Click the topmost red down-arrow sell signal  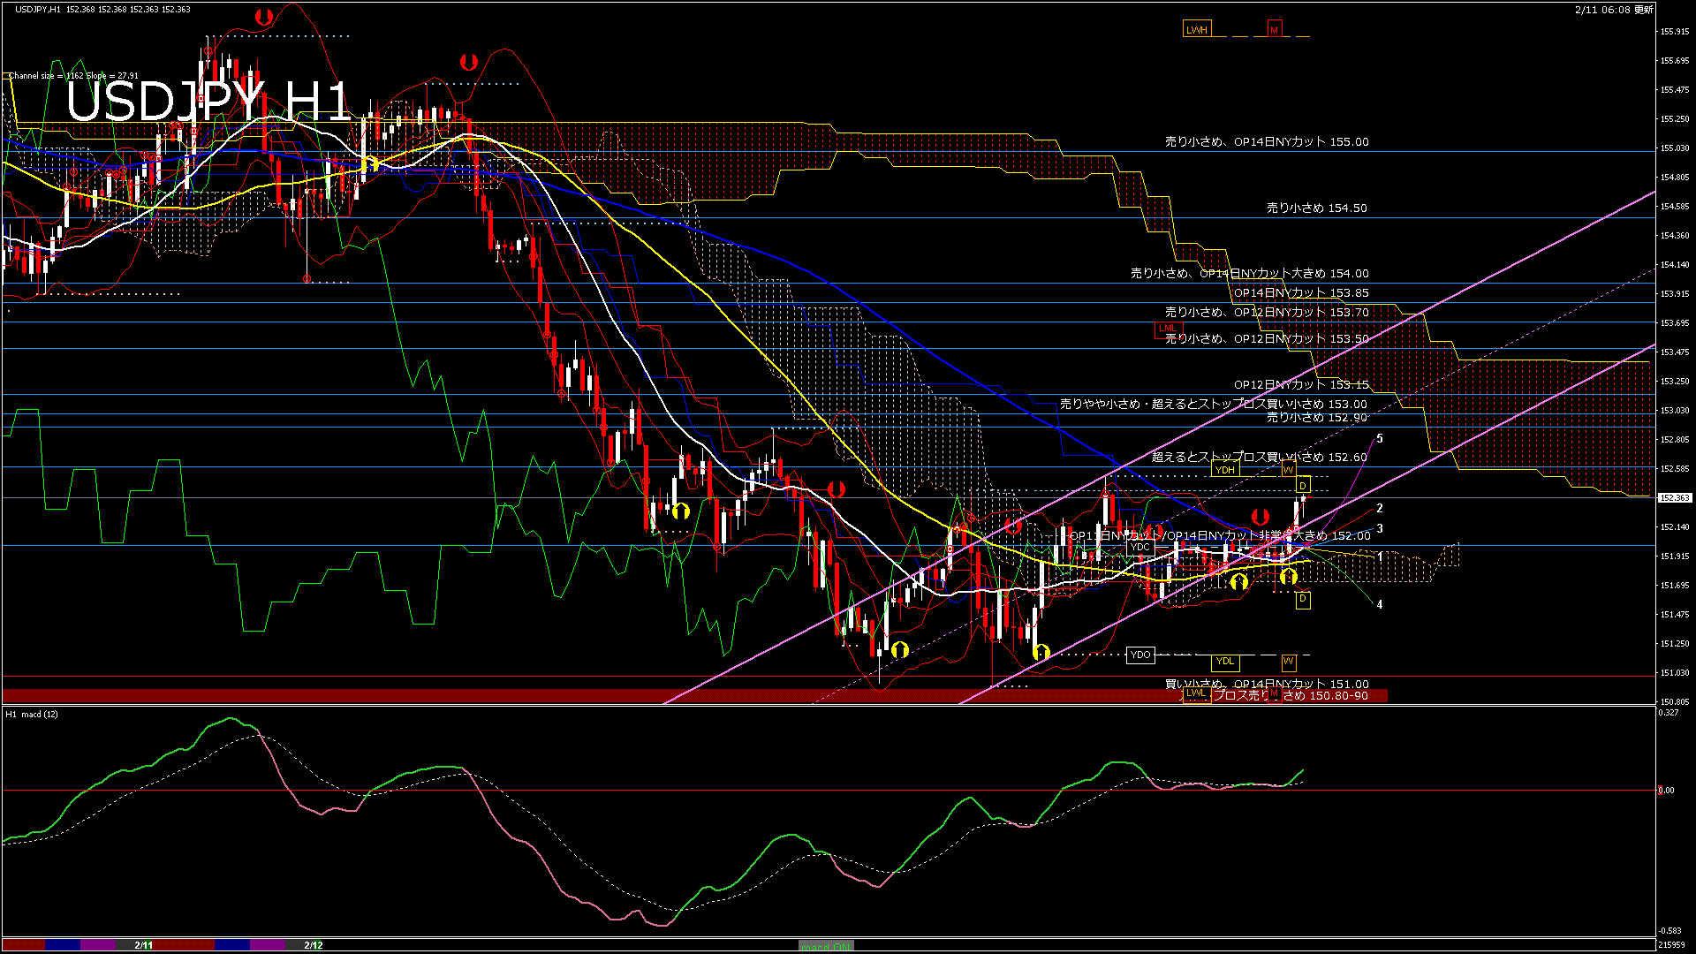263,17
